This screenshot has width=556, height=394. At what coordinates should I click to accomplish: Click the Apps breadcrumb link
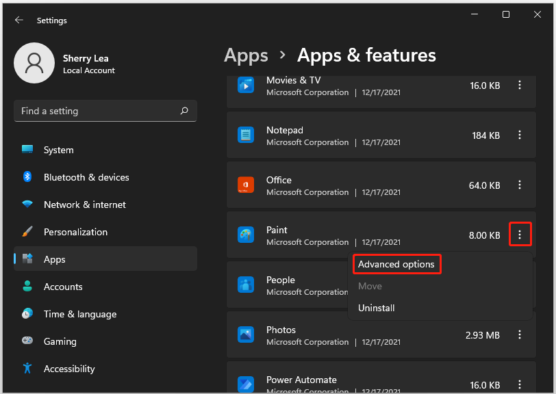(246, 55)
